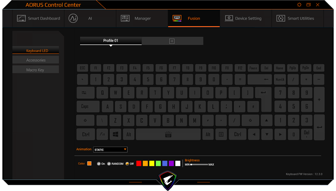Select the Fn key
336x191 pixels.
click(x=102, y=134)
